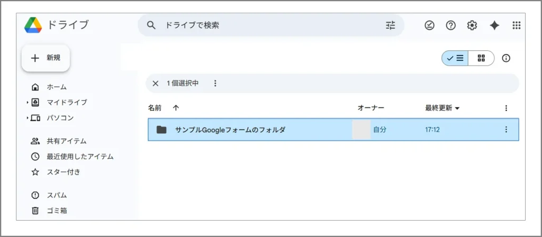Switch to list layout view
The image size is (542, 237).
pos(455,58)
